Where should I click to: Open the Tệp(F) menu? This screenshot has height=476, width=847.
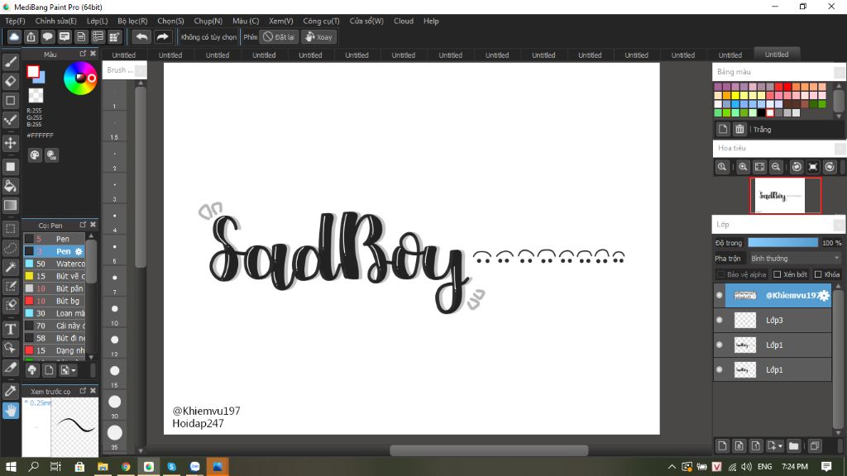tap(15, 21)
